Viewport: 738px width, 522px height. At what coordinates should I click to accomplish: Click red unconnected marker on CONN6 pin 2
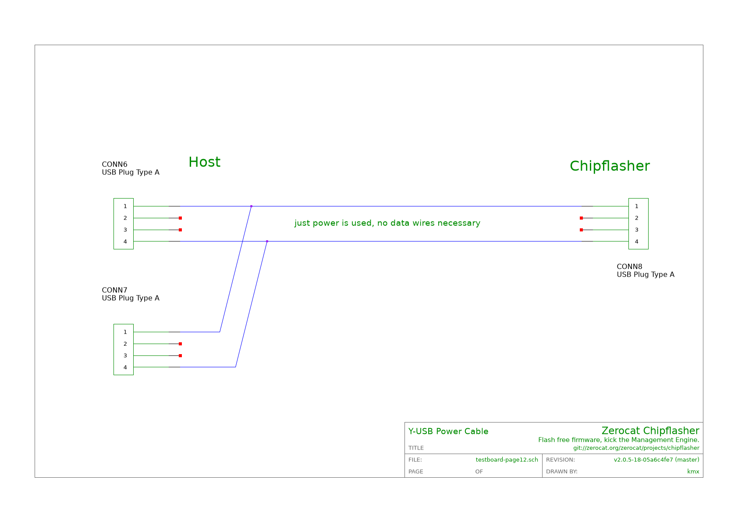[180, 218]
